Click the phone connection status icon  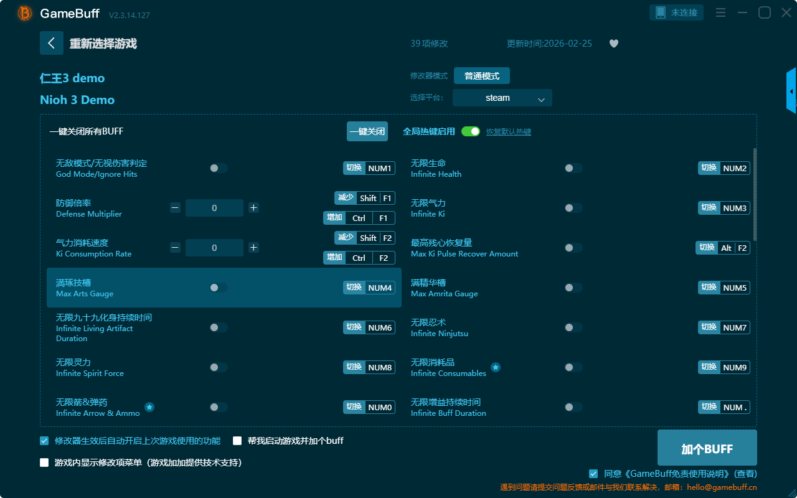tap(661, 12)
